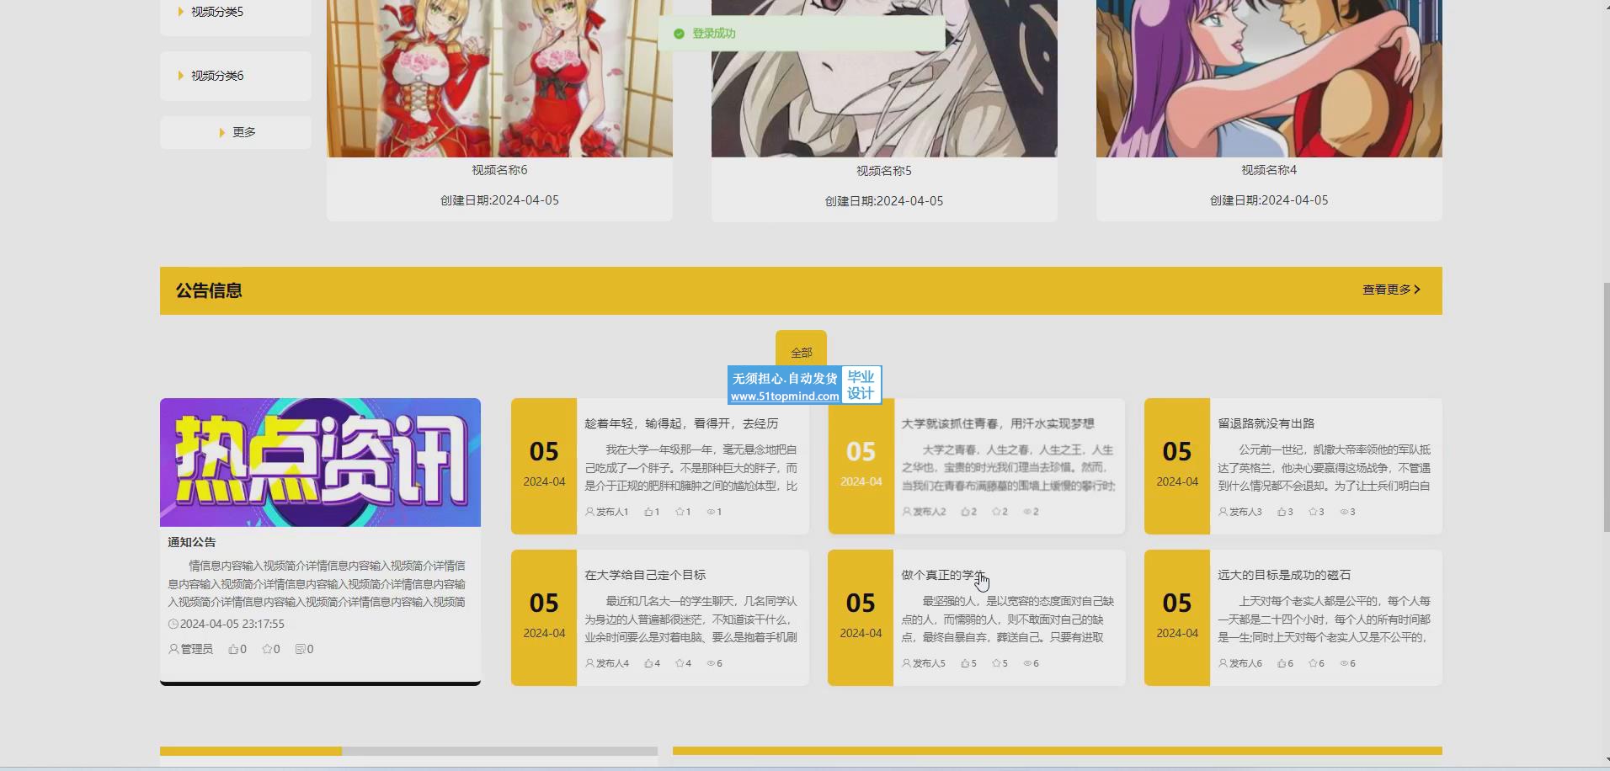Click thumbs-up icon on 发布人4 post
This screenshot has width=1610, height=771.
coord(648,663)
